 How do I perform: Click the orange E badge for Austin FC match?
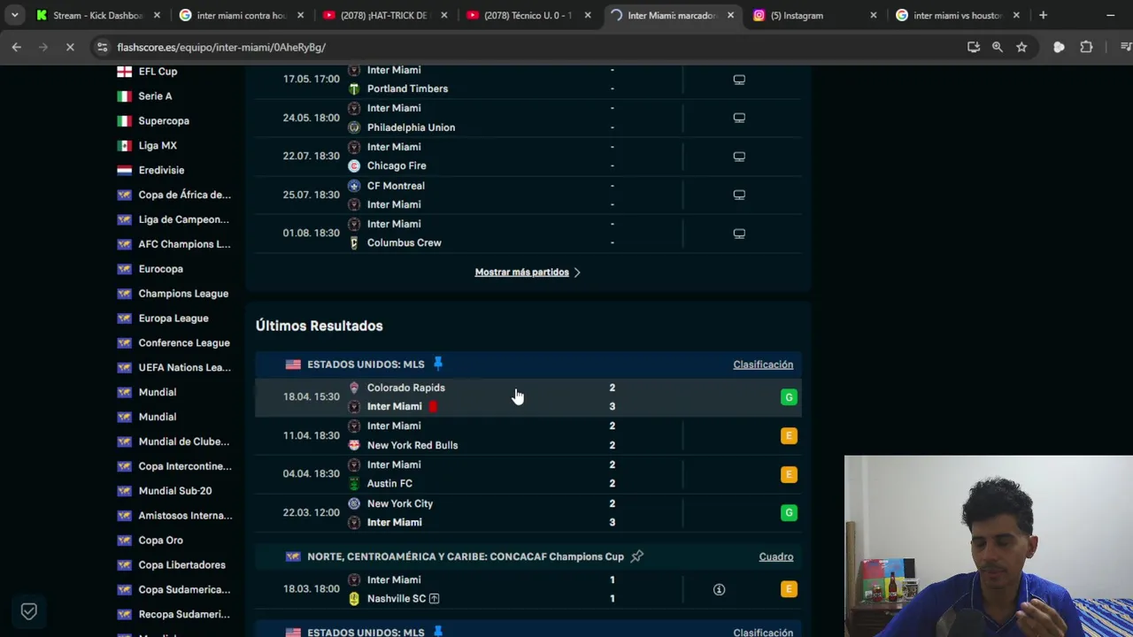tap(789, 474)
